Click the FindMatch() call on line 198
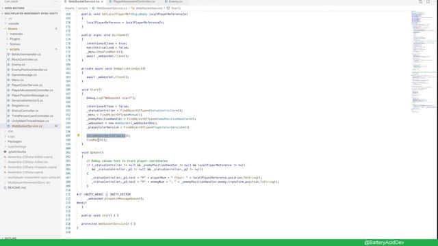This screenshot has height=246, width=438. [x=96, y=140]
